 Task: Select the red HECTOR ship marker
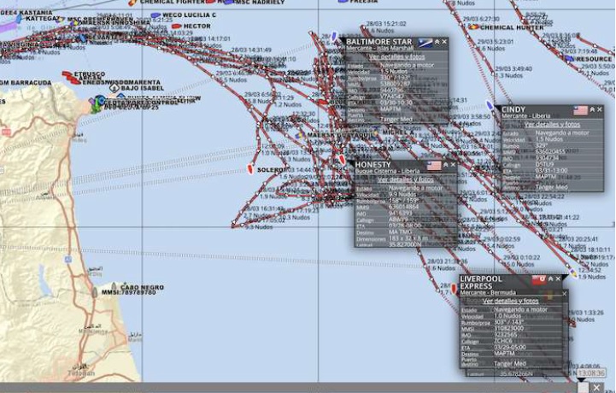tap(177, 26)
